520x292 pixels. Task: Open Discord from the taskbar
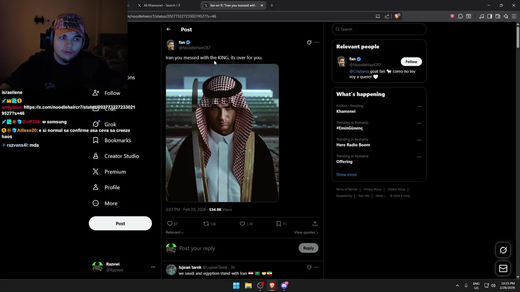click(x=284, y=286)
